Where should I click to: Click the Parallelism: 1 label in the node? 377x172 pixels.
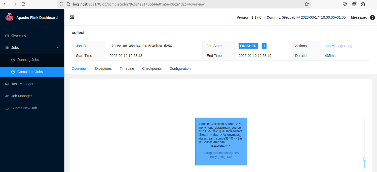click(221, 146)
